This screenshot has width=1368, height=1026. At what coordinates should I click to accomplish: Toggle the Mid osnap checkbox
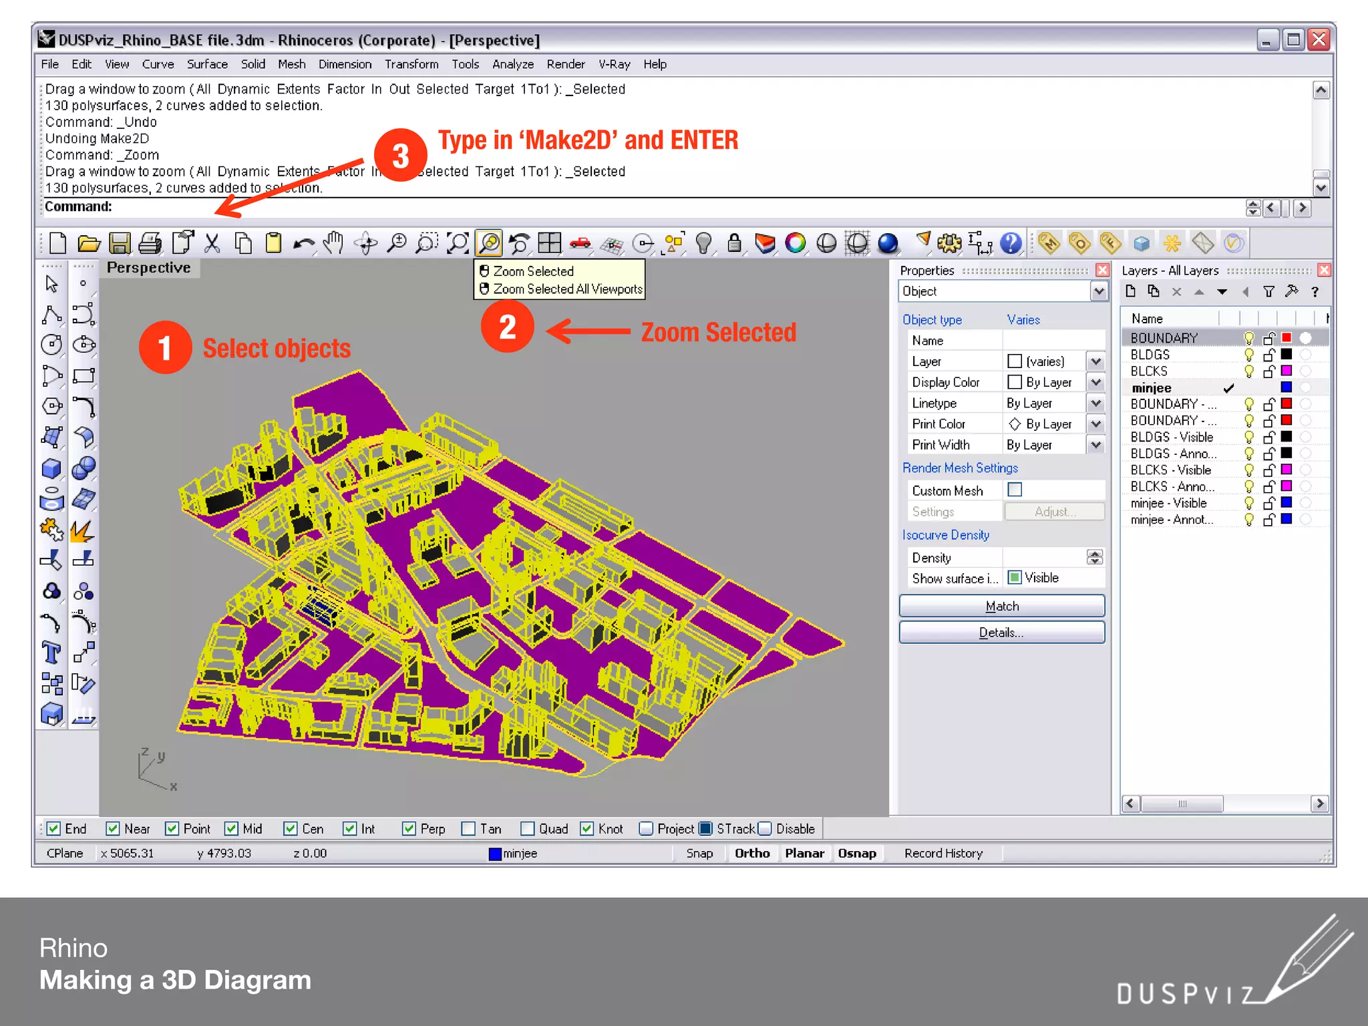pyautogui.click(x=231, y=828)
